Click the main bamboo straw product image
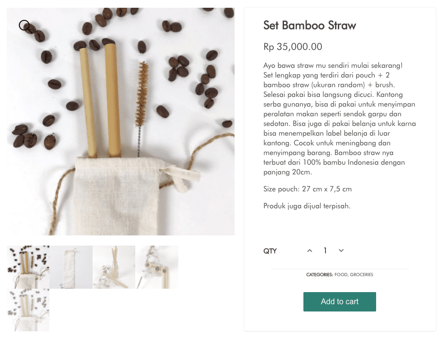 121,122
